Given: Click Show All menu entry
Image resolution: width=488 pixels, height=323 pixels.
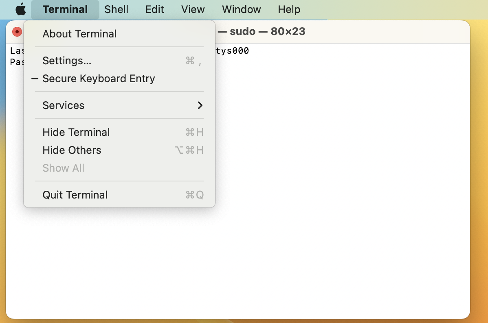Looking at the screenshot, I should point(63,168).
